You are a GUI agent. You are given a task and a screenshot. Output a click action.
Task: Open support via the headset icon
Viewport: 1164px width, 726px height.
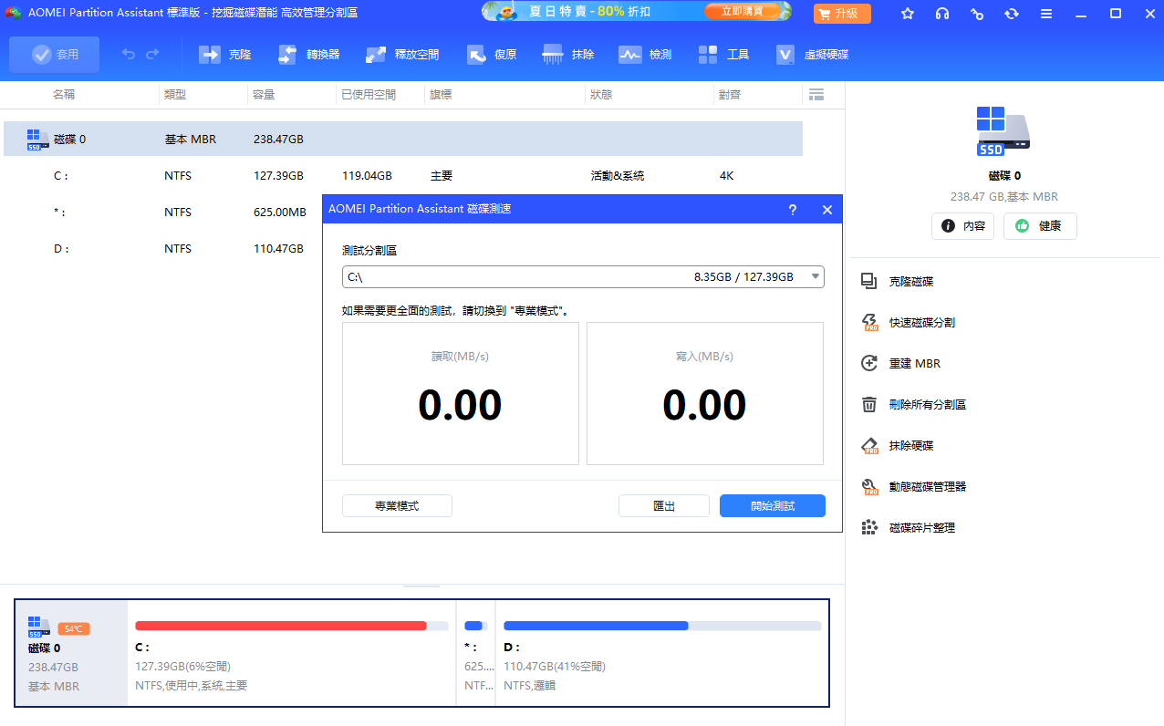point(942,14)
